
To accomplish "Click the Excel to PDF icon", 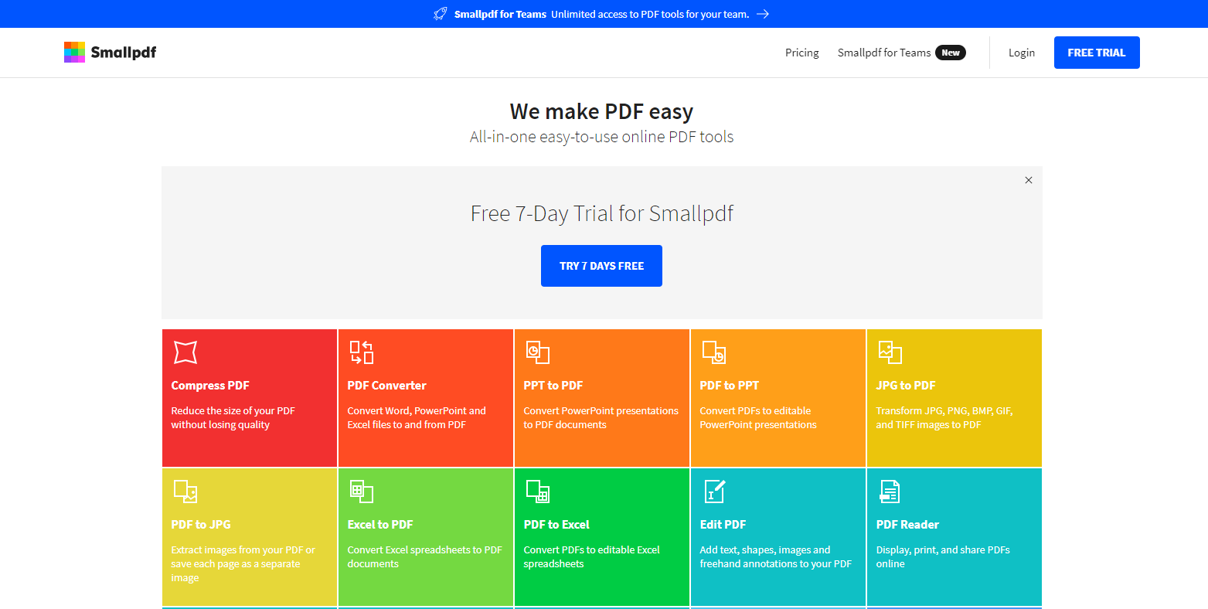I will pos(362,491).
